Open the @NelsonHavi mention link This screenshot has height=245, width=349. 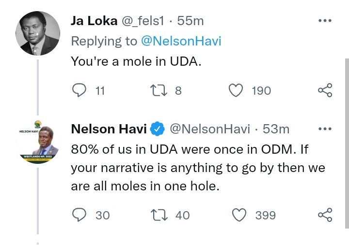click(x=181, y=41)
